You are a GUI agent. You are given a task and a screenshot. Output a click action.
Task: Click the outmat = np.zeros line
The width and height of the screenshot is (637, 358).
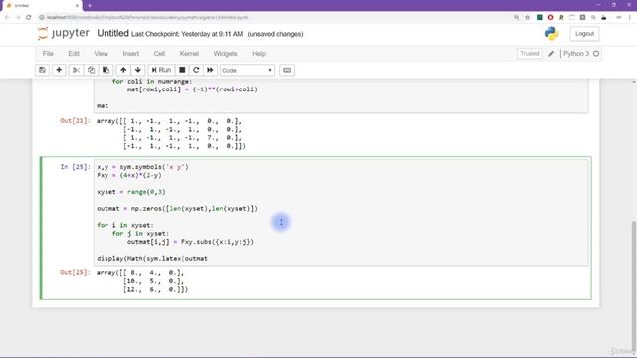click(x=177, y=208)
